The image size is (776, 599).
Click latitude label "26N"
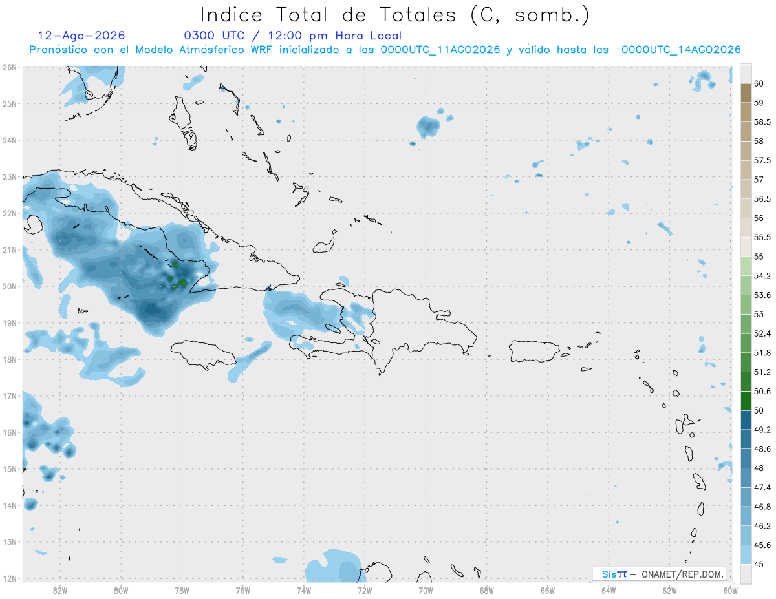(10, 67)
